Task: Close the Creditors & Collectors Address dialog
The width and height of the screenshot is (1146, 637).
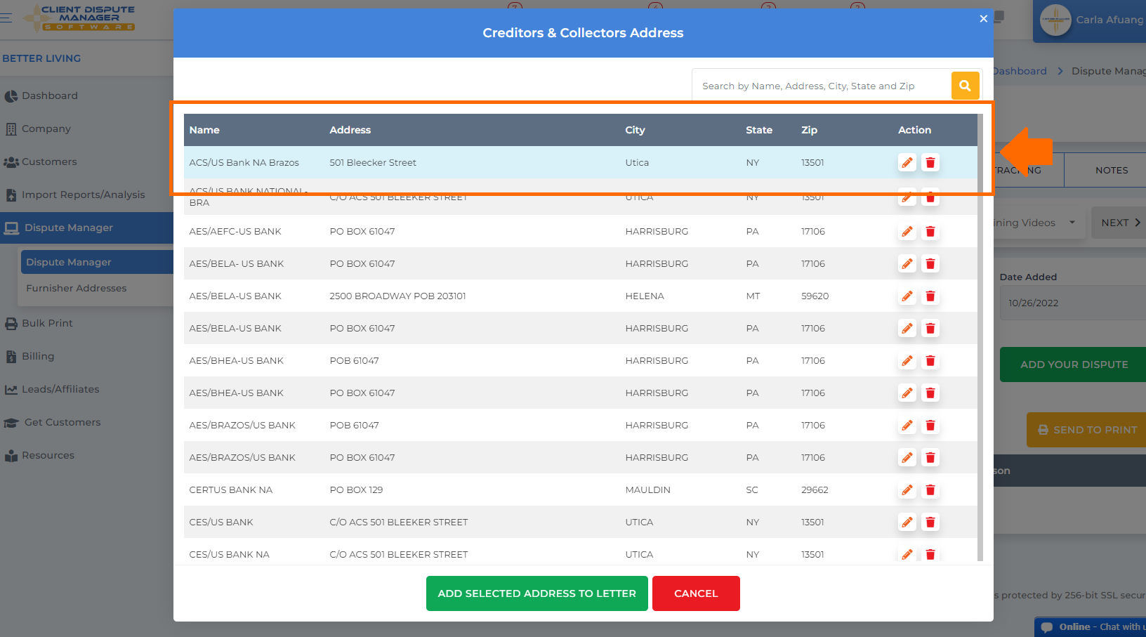Action: pos(983,19)
